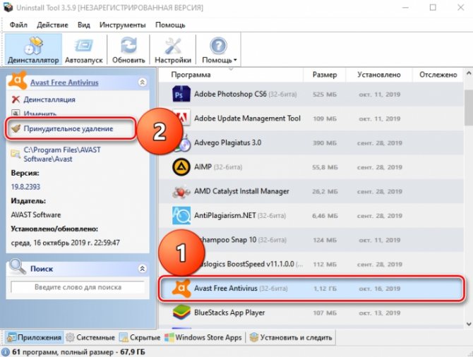Click the AIMP program icon

[181, 167]
